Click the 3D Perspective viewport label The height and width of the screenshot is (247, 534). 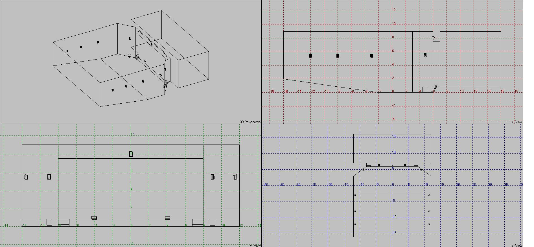pos(250,122)
